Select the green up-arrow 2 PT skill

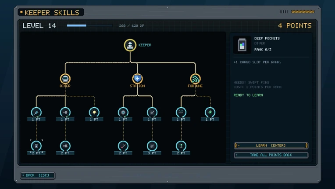181,146
